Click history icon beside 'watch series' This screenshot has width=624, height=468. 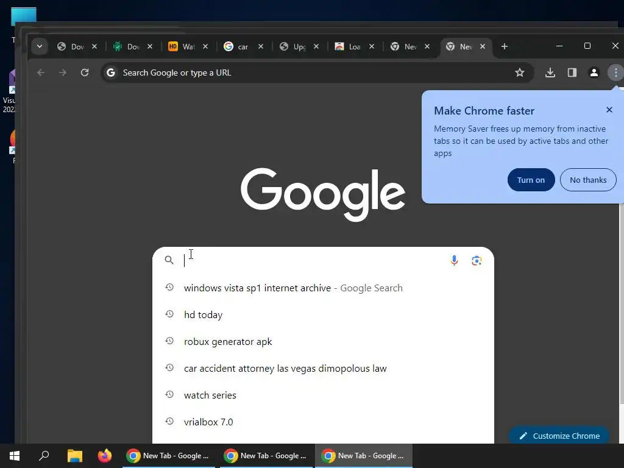pyautogui.click(x=169, y=394)
